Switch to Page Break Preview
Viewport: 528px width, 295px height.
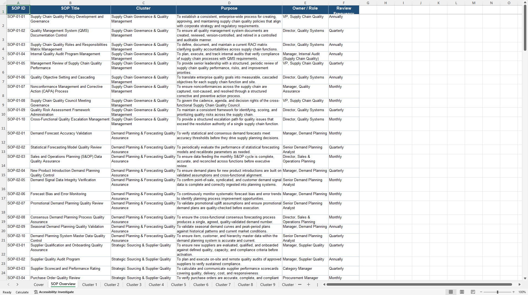pos(473,292)
